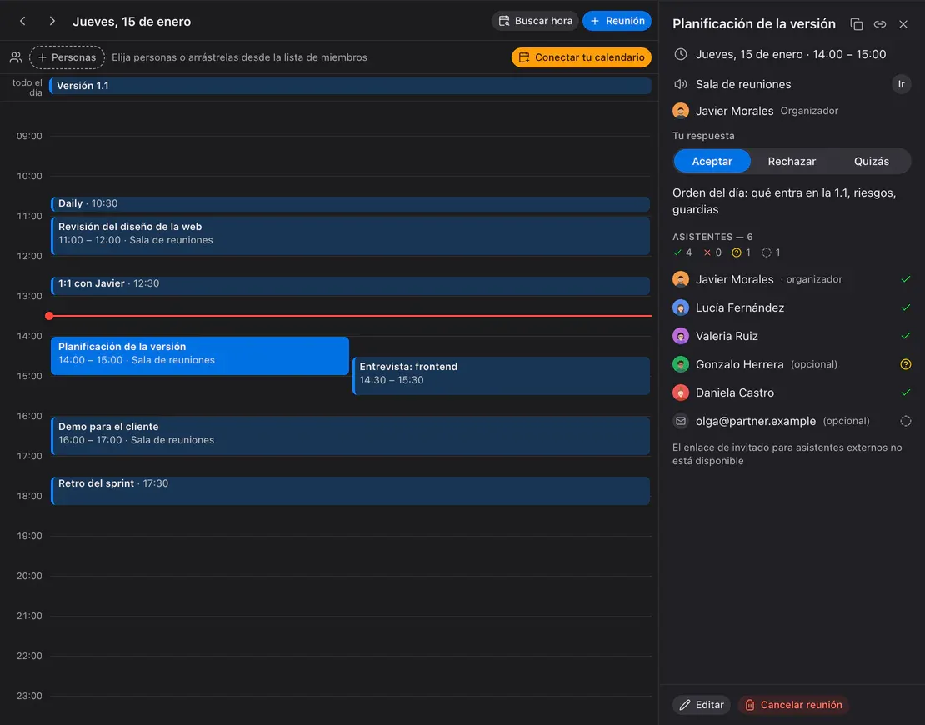Screen dimensions: 925x725
Task: Open the Entrevista: frontend event
Action: coord(502,375)
